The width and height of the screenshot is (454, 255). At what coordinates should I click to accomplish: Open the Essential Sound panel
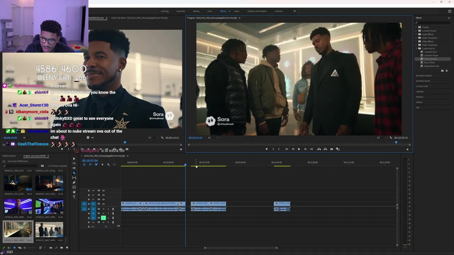click(423, 81)
